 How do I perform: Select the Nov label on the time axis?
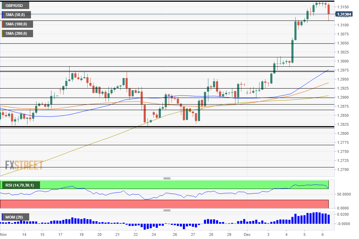[3, 235]
